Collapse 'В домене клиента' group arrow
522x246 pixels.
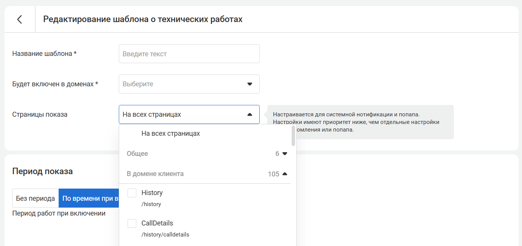click(x=284, y=174)
